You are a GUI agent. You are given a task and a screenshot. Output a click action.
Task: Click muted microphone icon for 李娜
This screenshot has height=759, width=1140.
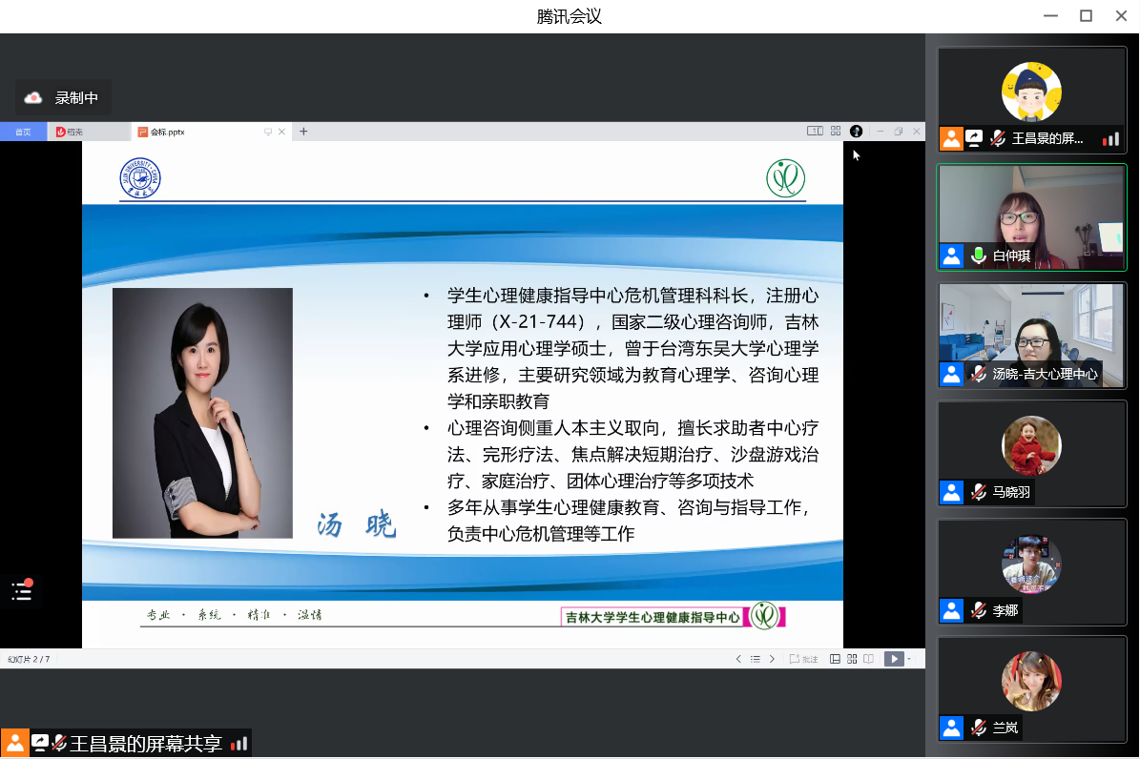(978, 610)
